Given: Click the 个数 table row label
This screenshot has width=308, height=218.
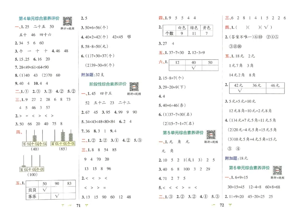Looking at the screenshot, I should click(x=169, y=34).
